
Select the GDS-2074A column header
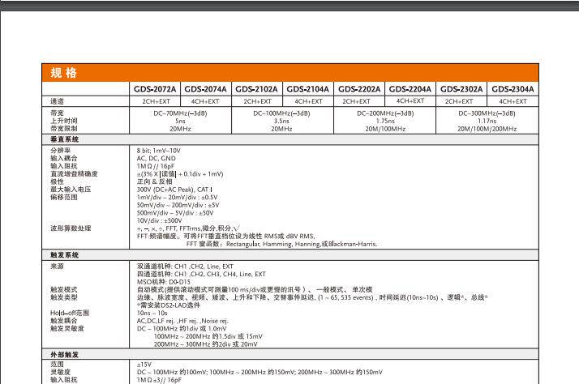click(x=205, y=89)
